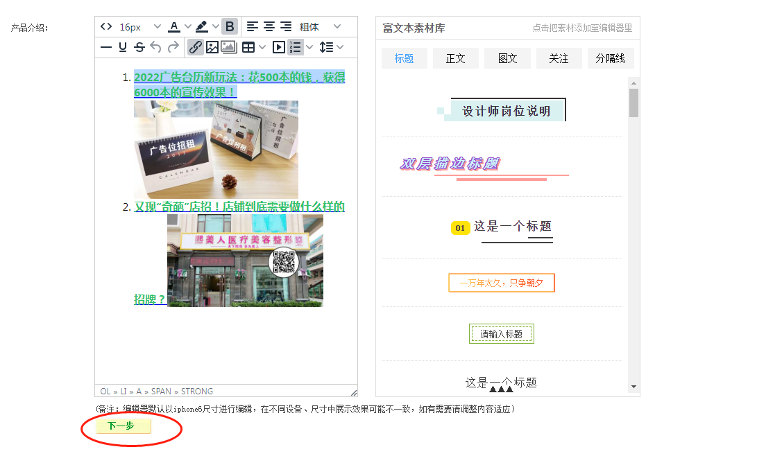Open the multi-image gallery icon
The height and width of the screenshot is (456, 757).
click(229, 47)
